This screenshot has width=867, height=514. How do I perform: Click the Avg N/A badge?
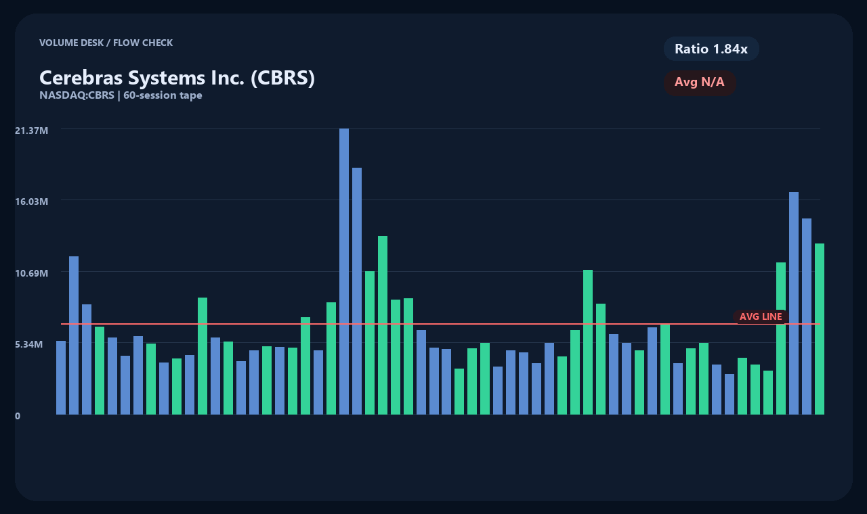pos(700,83)
